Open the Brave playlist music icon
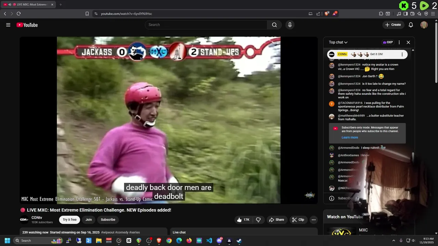438x246 pixels. 399,14
